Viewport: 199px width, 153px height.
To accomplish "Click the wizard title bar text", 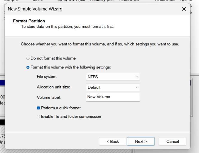I will click(x=35, y=9).
